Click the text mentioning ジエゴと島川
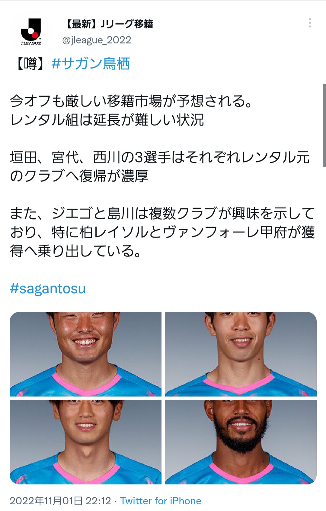Screen dimensions: 326x511 coord(93,214)
